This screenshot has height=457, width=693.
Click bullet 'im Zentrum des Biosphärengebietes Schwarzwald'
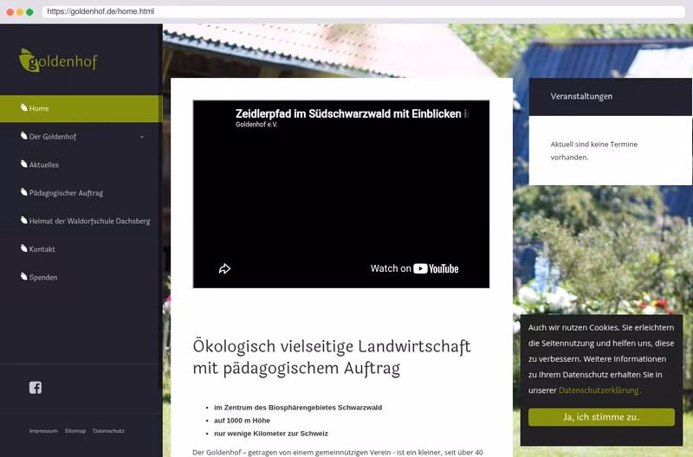click(x=298, y=408)
